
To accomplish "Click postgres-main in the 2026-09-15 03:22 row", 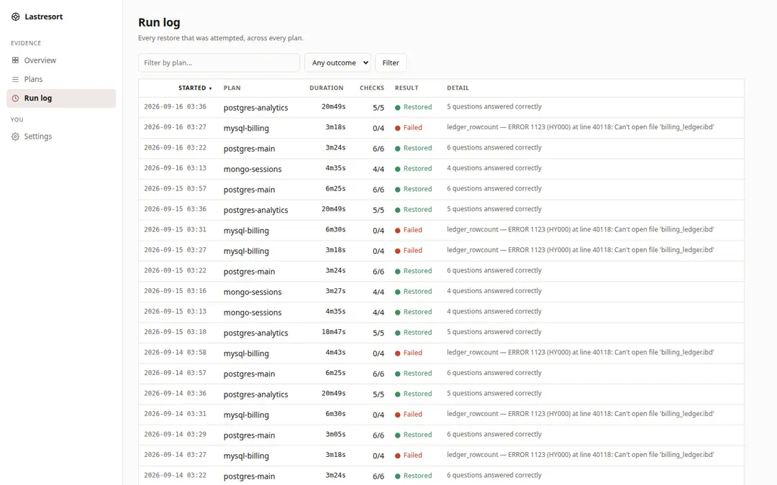I will pyautogui.click(x=249, y=272).
